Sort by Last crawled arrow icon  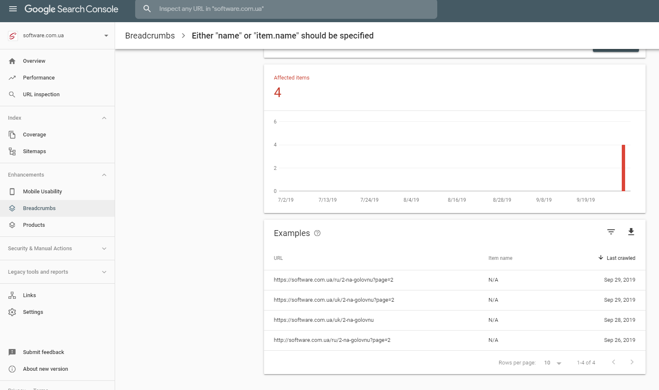point(601,258)
